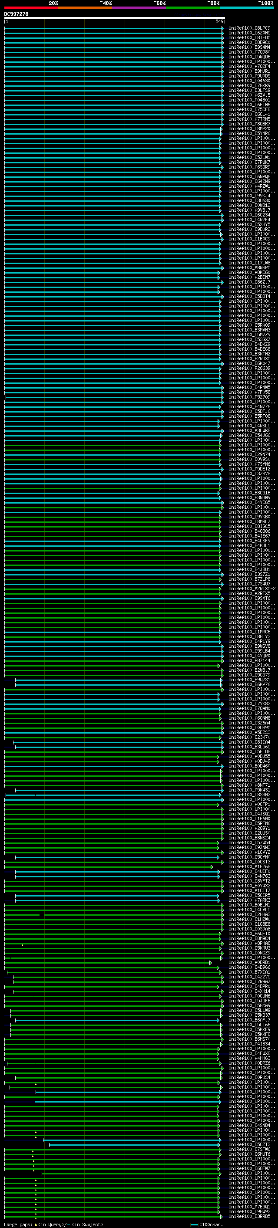Select label UniRef100_C4R2F4
278x1228 pixels.
249,220
